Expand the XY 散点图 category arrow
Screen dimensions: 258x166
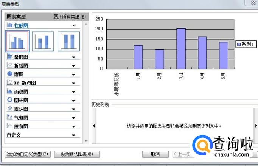(x=73, y=83)
